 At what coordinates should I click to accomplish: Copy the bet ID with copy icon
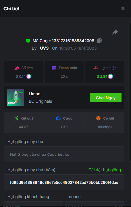[x=99, y=41]
